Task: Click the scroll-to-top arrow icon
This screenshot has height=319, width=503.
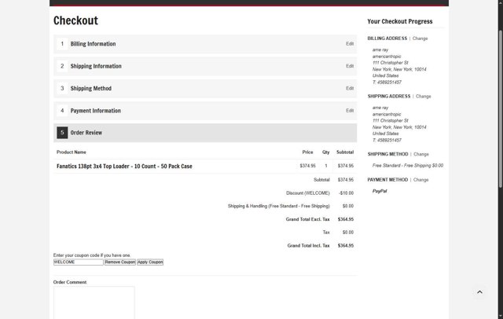Action: (x=479, y=291)
